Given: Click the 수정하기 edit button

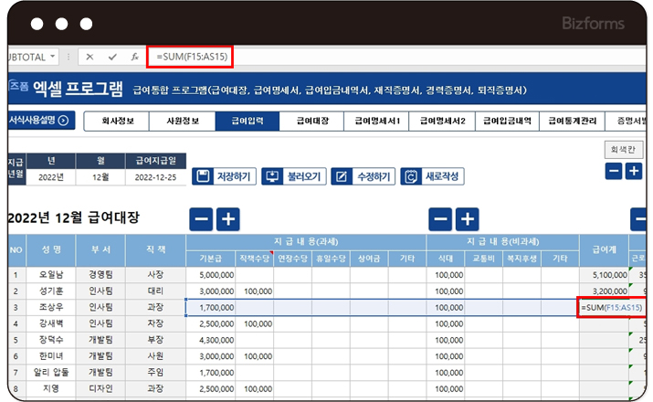Looking at the screenshot, I should [x=362, y=176].
